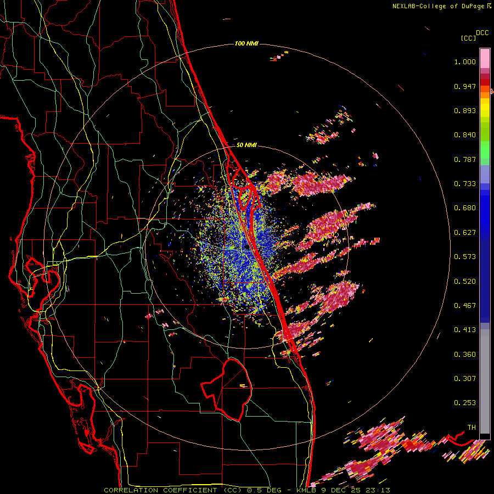Pick the light pink top segment of color bar

coord(485,59)
